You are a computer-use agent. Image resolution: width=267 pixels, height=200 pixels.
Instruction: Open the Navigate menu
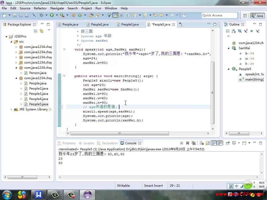click(57, 8)
